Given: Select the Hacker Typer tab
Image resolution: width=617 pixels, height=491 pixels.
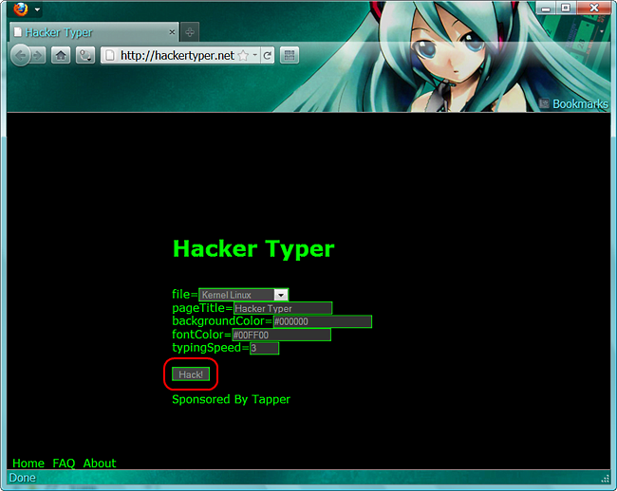Looking at the screenshot, I should click(x=94, y=32).
